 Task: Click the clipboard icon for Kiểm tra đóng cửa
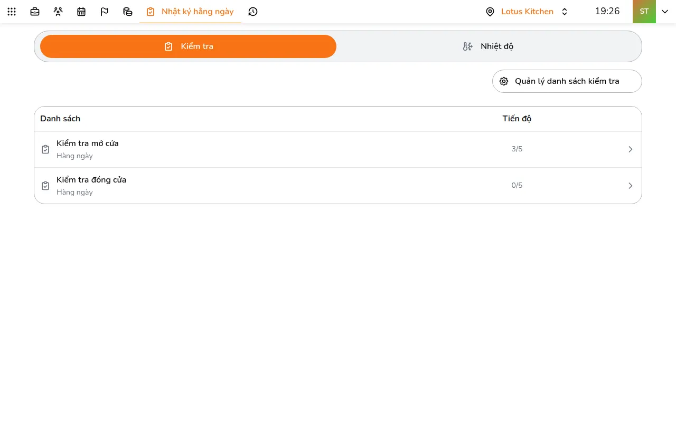point(45,186)
